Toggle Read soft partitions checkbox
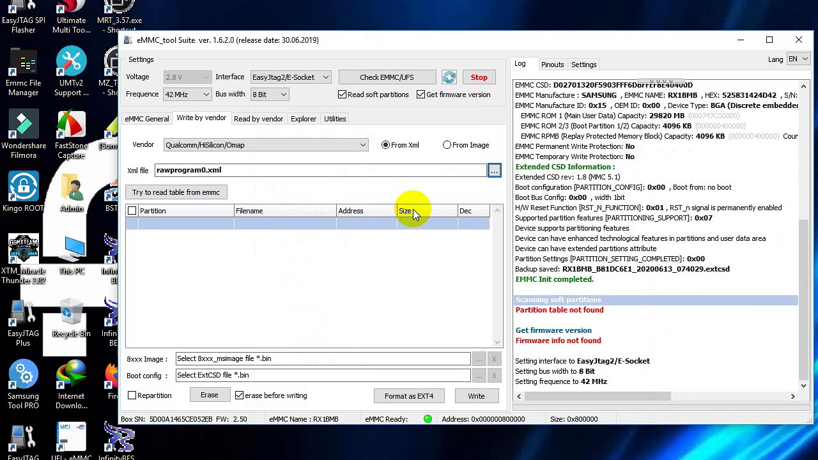 point(342,95)
